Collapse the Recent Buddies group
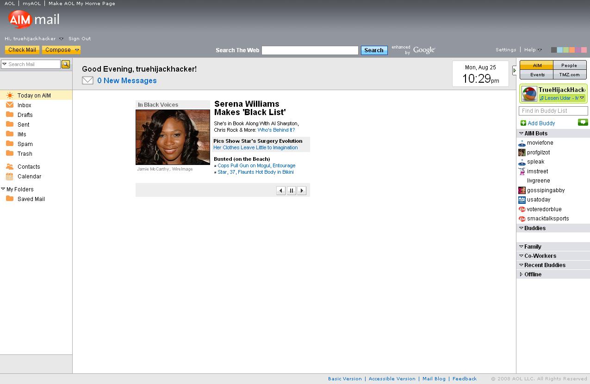This screenshot has width=590, height=384. (521, 265)
